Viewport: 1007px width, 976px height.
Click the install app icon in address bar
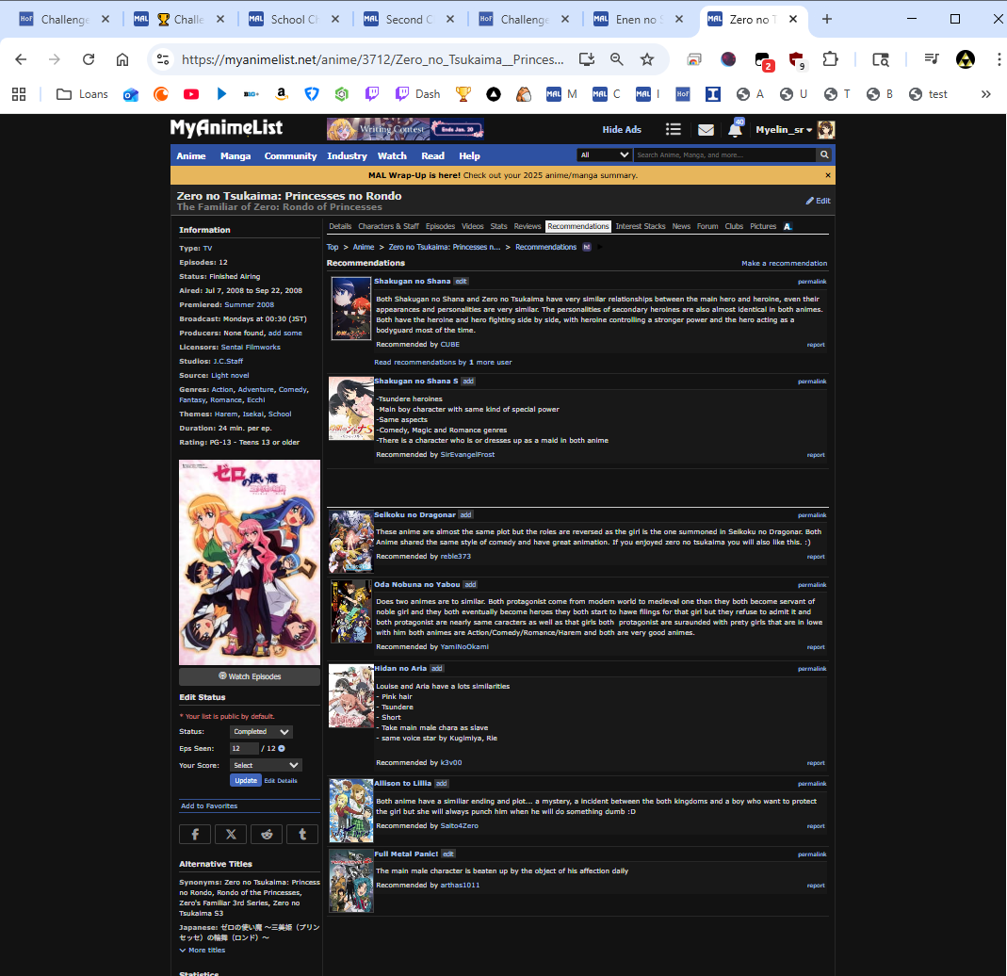(586, 59)
